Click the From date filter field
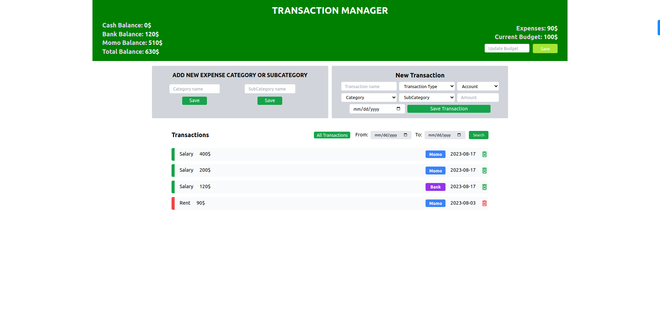This screenshot has width=660, height=316. click(391, 135)
